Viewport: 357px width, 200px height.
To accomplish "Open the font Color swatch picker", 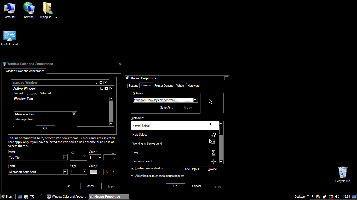I will 95,172.
